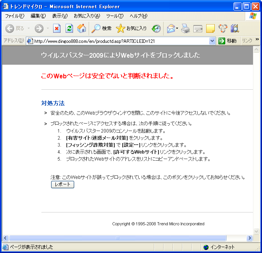262x253 pixels.
Task: Click the yellow note Discuss icon
Action: pyautogui.click(x=210, y=28)
